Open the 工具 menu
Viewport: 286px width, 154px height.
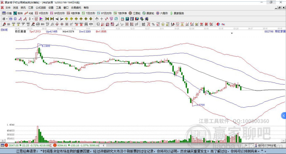(58, 8)
